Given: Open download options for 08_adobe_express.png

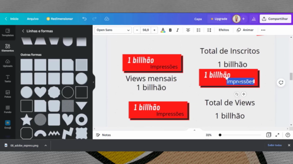Looking at the screenshot, I should coord(46,145).
